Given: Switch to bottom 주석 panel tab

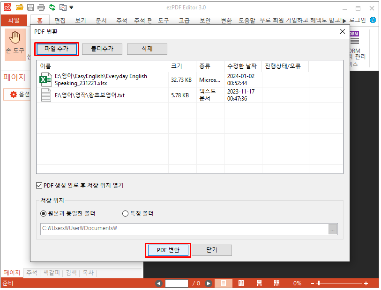Looking at the screenshot, I should point(32,273).
